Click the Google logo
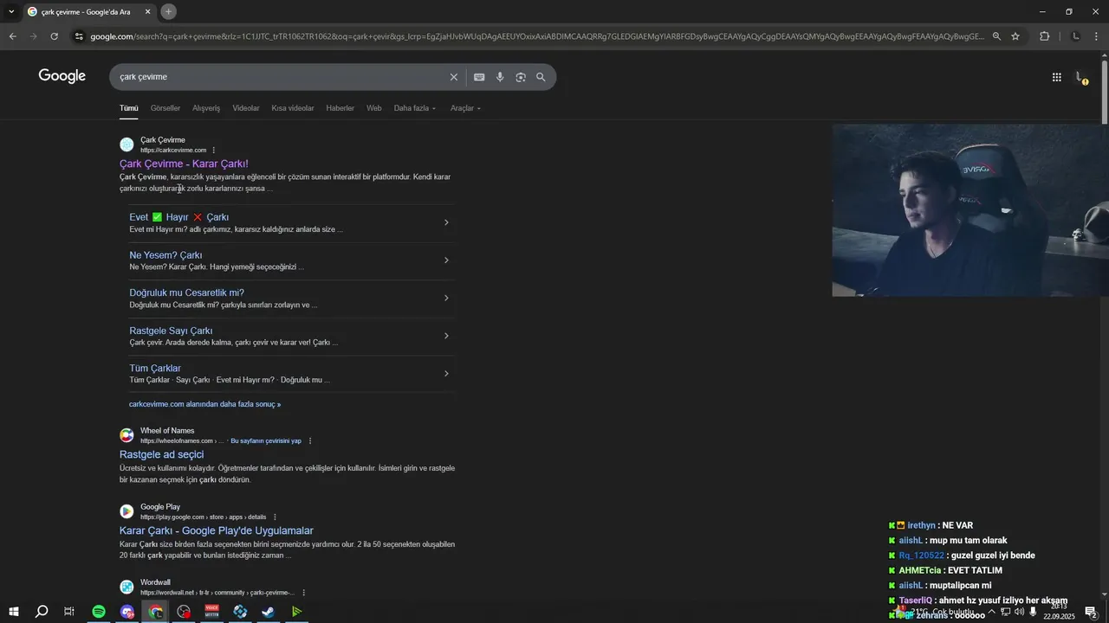The height and width of the screenshot is (623, 1109). (x=62, y=76)
